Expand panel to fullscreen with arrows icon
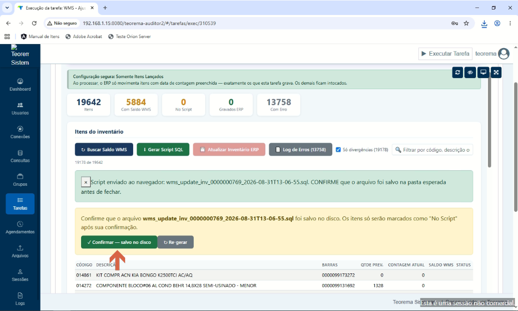This screenshot has width=518, height=311. point(496,73)
